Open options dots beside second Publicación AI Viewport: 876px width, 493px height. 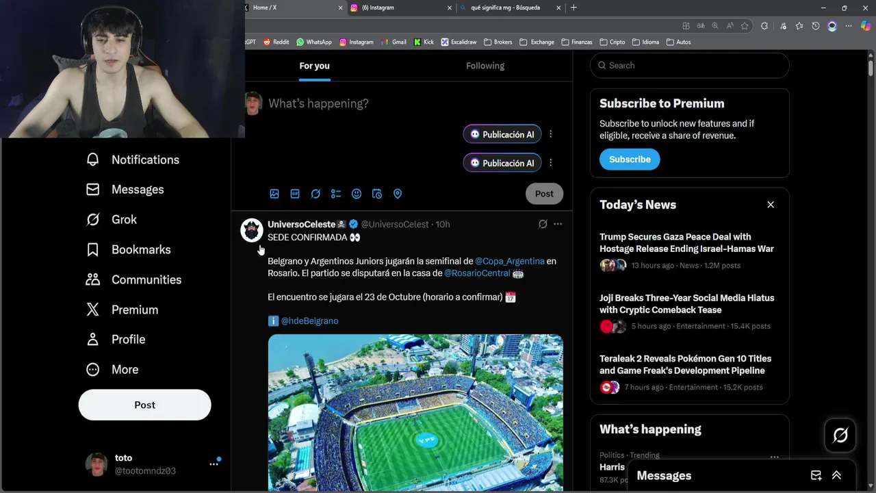pos(551,163)
